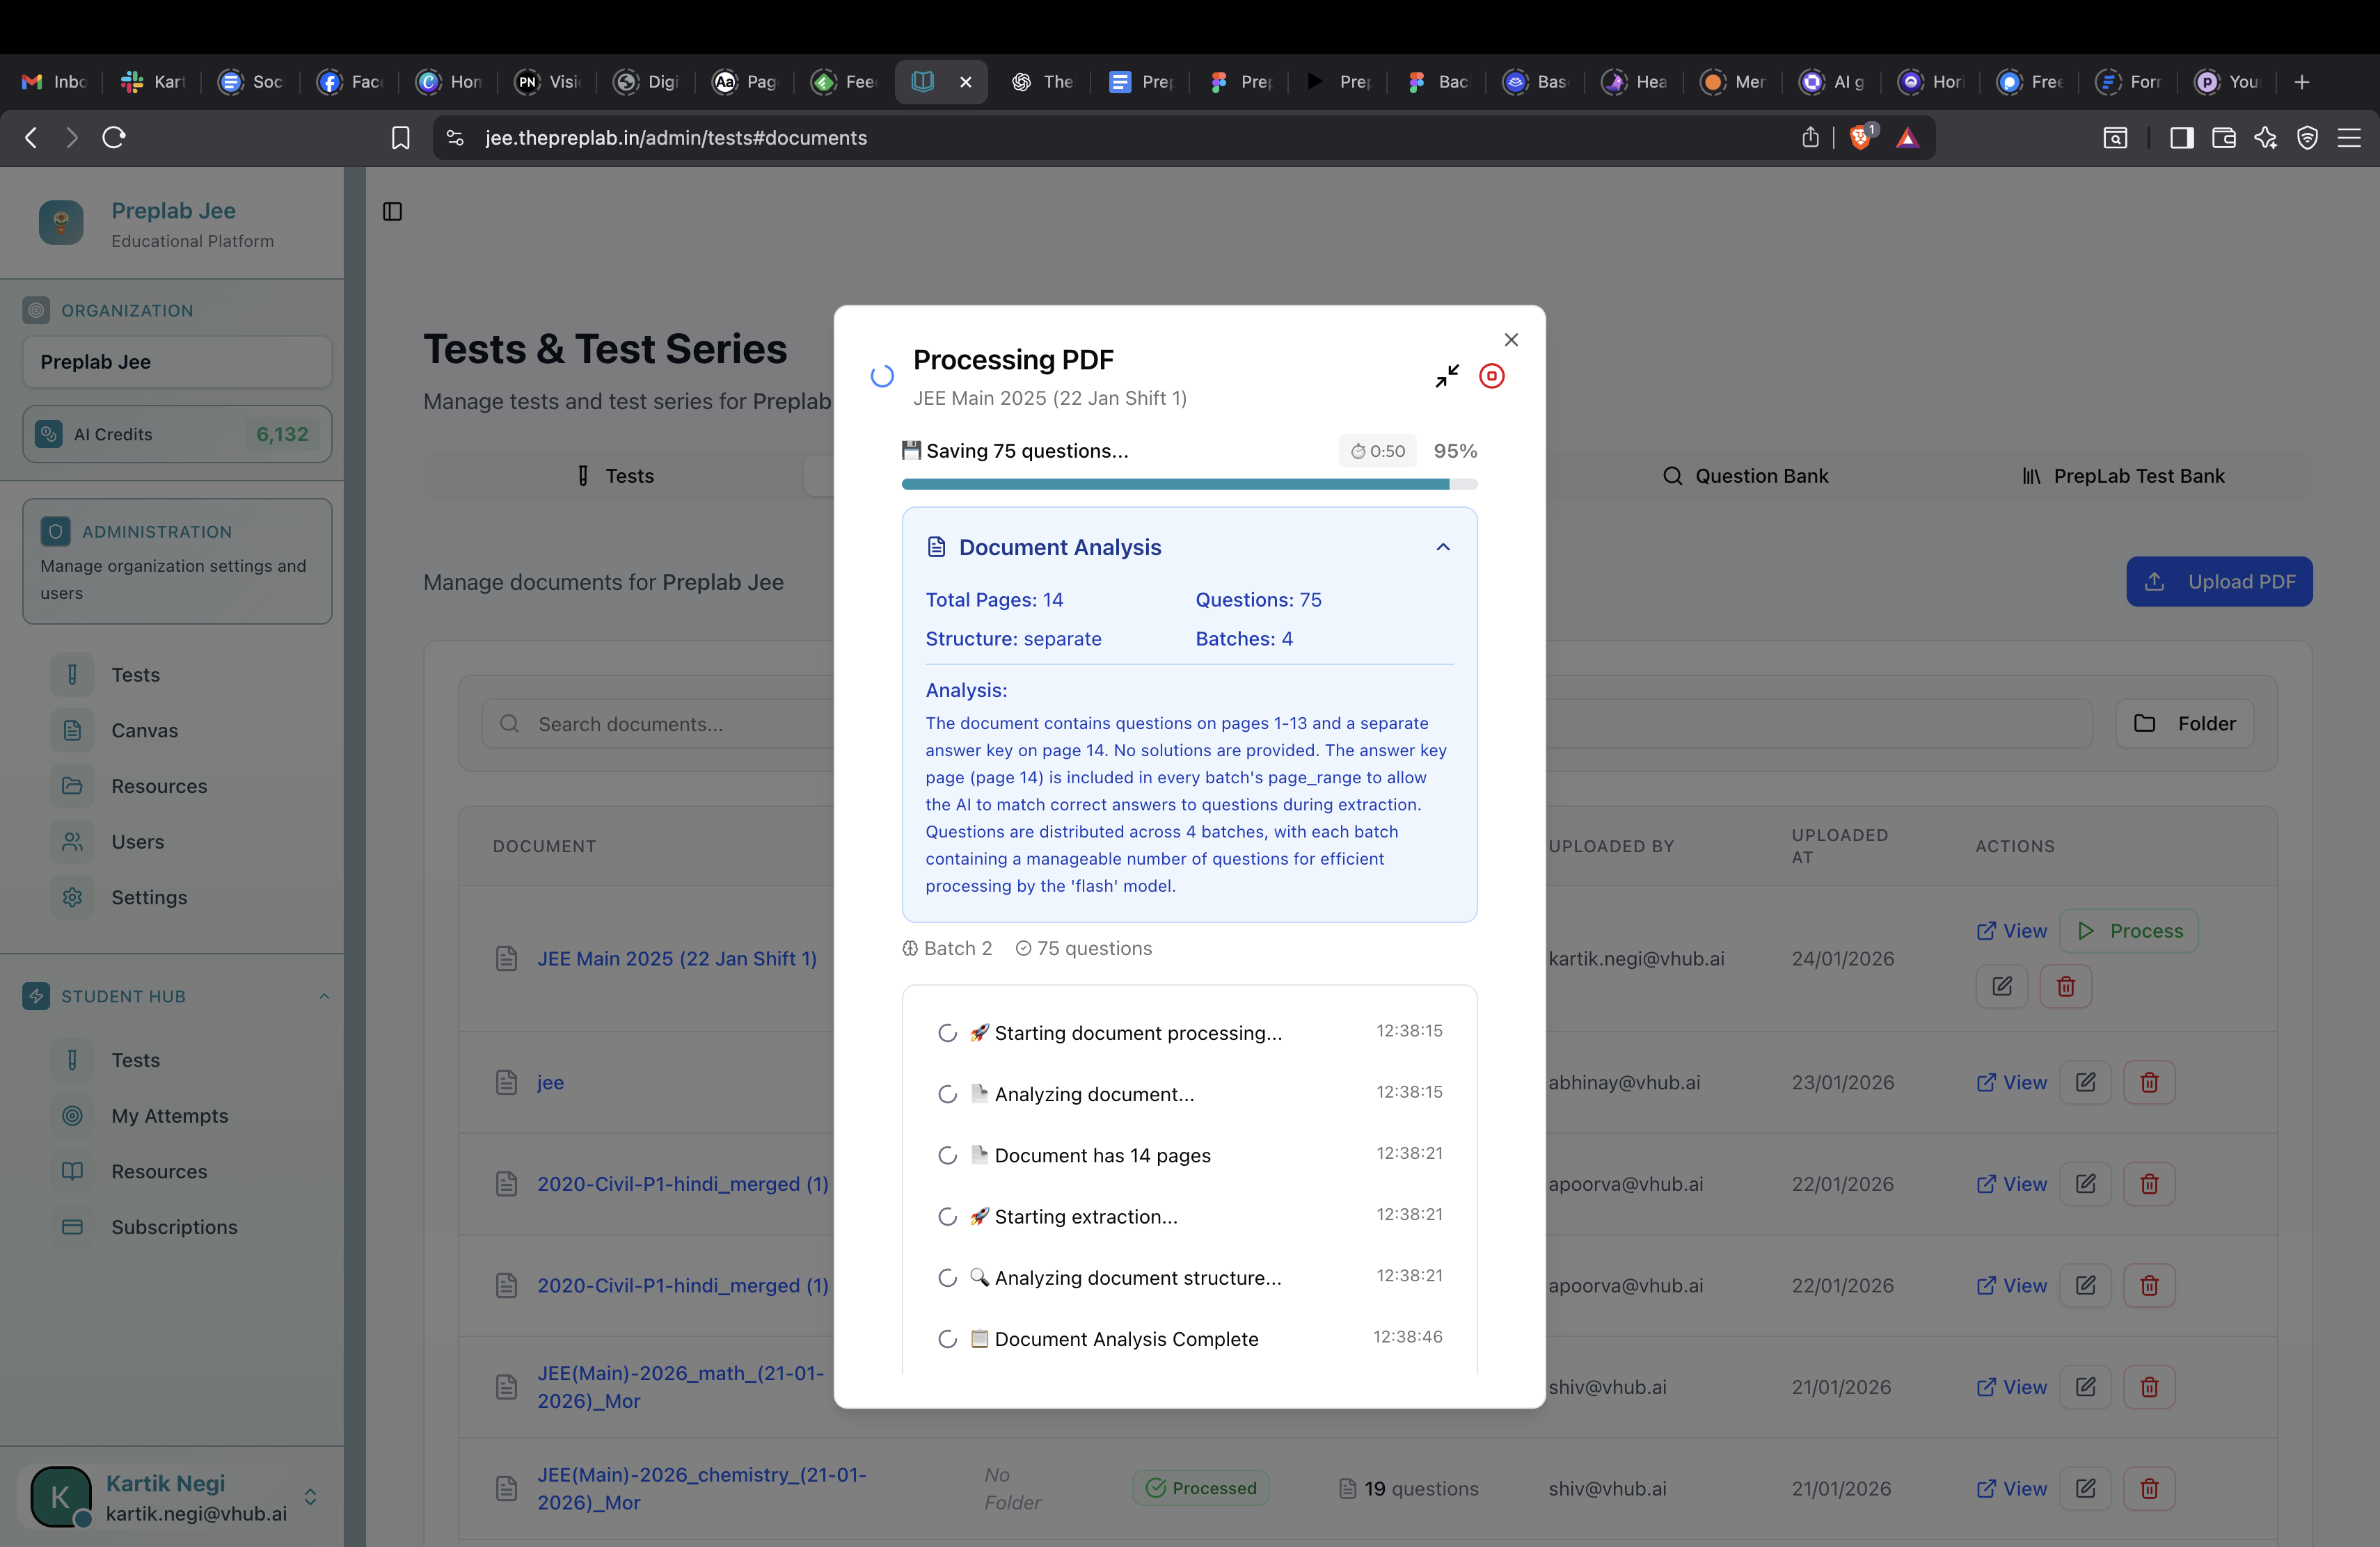
Task: Open Settings in the sidebar
Action: 177,897
